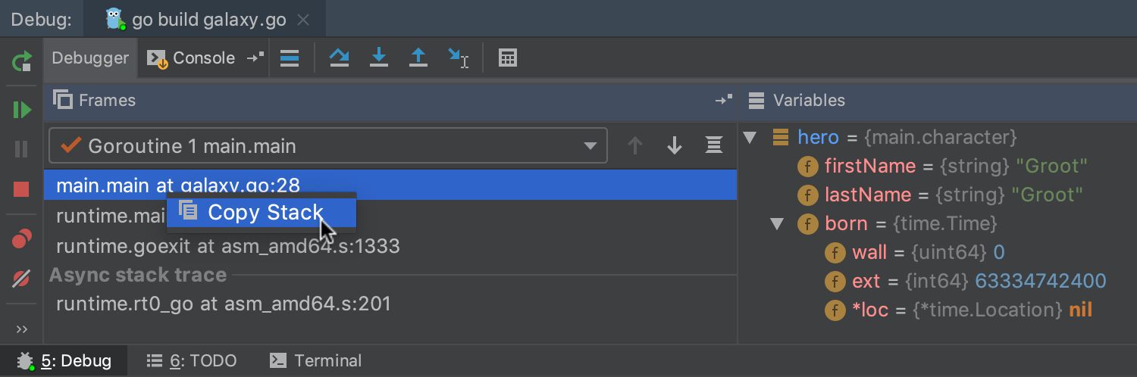This screenshot has width=1137, height=377.
Task: Stop the debug session
Action: tap(22, 189)
